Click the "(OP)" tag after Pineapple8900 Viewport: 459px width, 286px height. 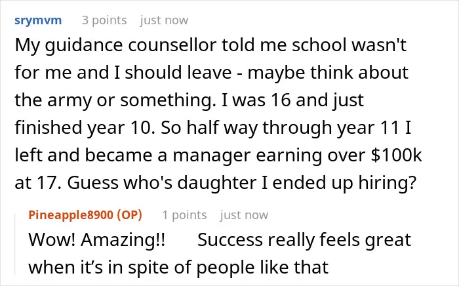click(129, 215)
